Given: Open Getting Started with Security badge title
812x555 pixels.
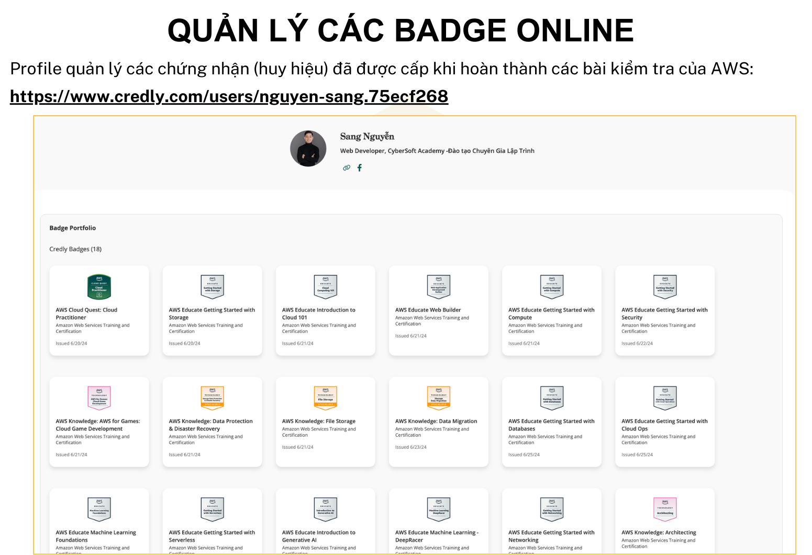Looking at the screenshot, I should pyautogui.click(x=664, y=314).
